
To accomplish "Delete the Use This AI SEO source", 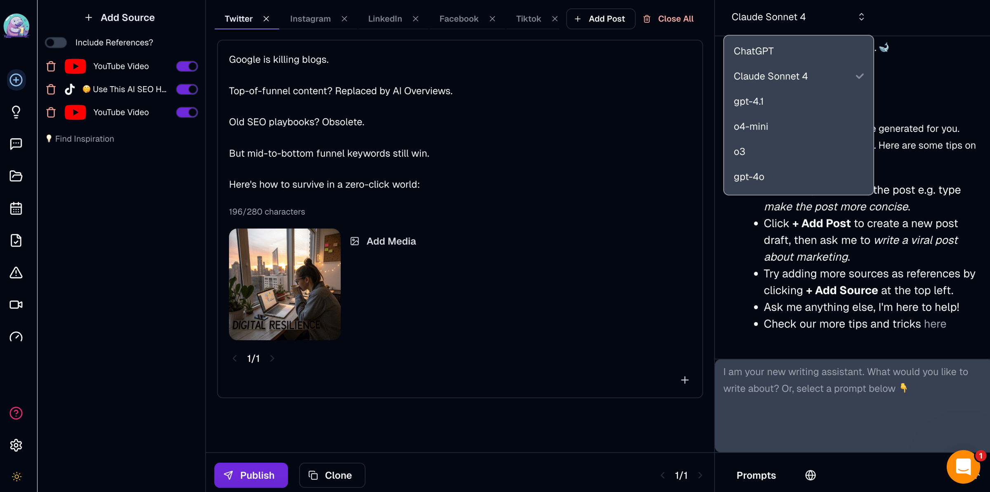I will 51,89.
